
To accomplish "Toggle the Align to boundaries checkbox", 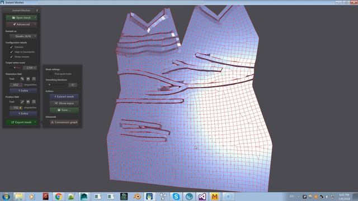I will tap(11, 52).
